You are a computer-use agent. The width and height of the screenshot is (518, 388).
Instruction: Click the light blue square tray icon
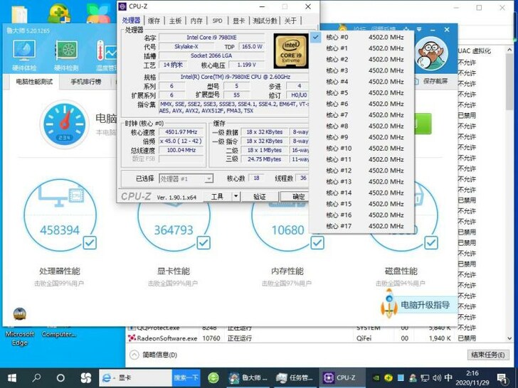tap(401, 378)
